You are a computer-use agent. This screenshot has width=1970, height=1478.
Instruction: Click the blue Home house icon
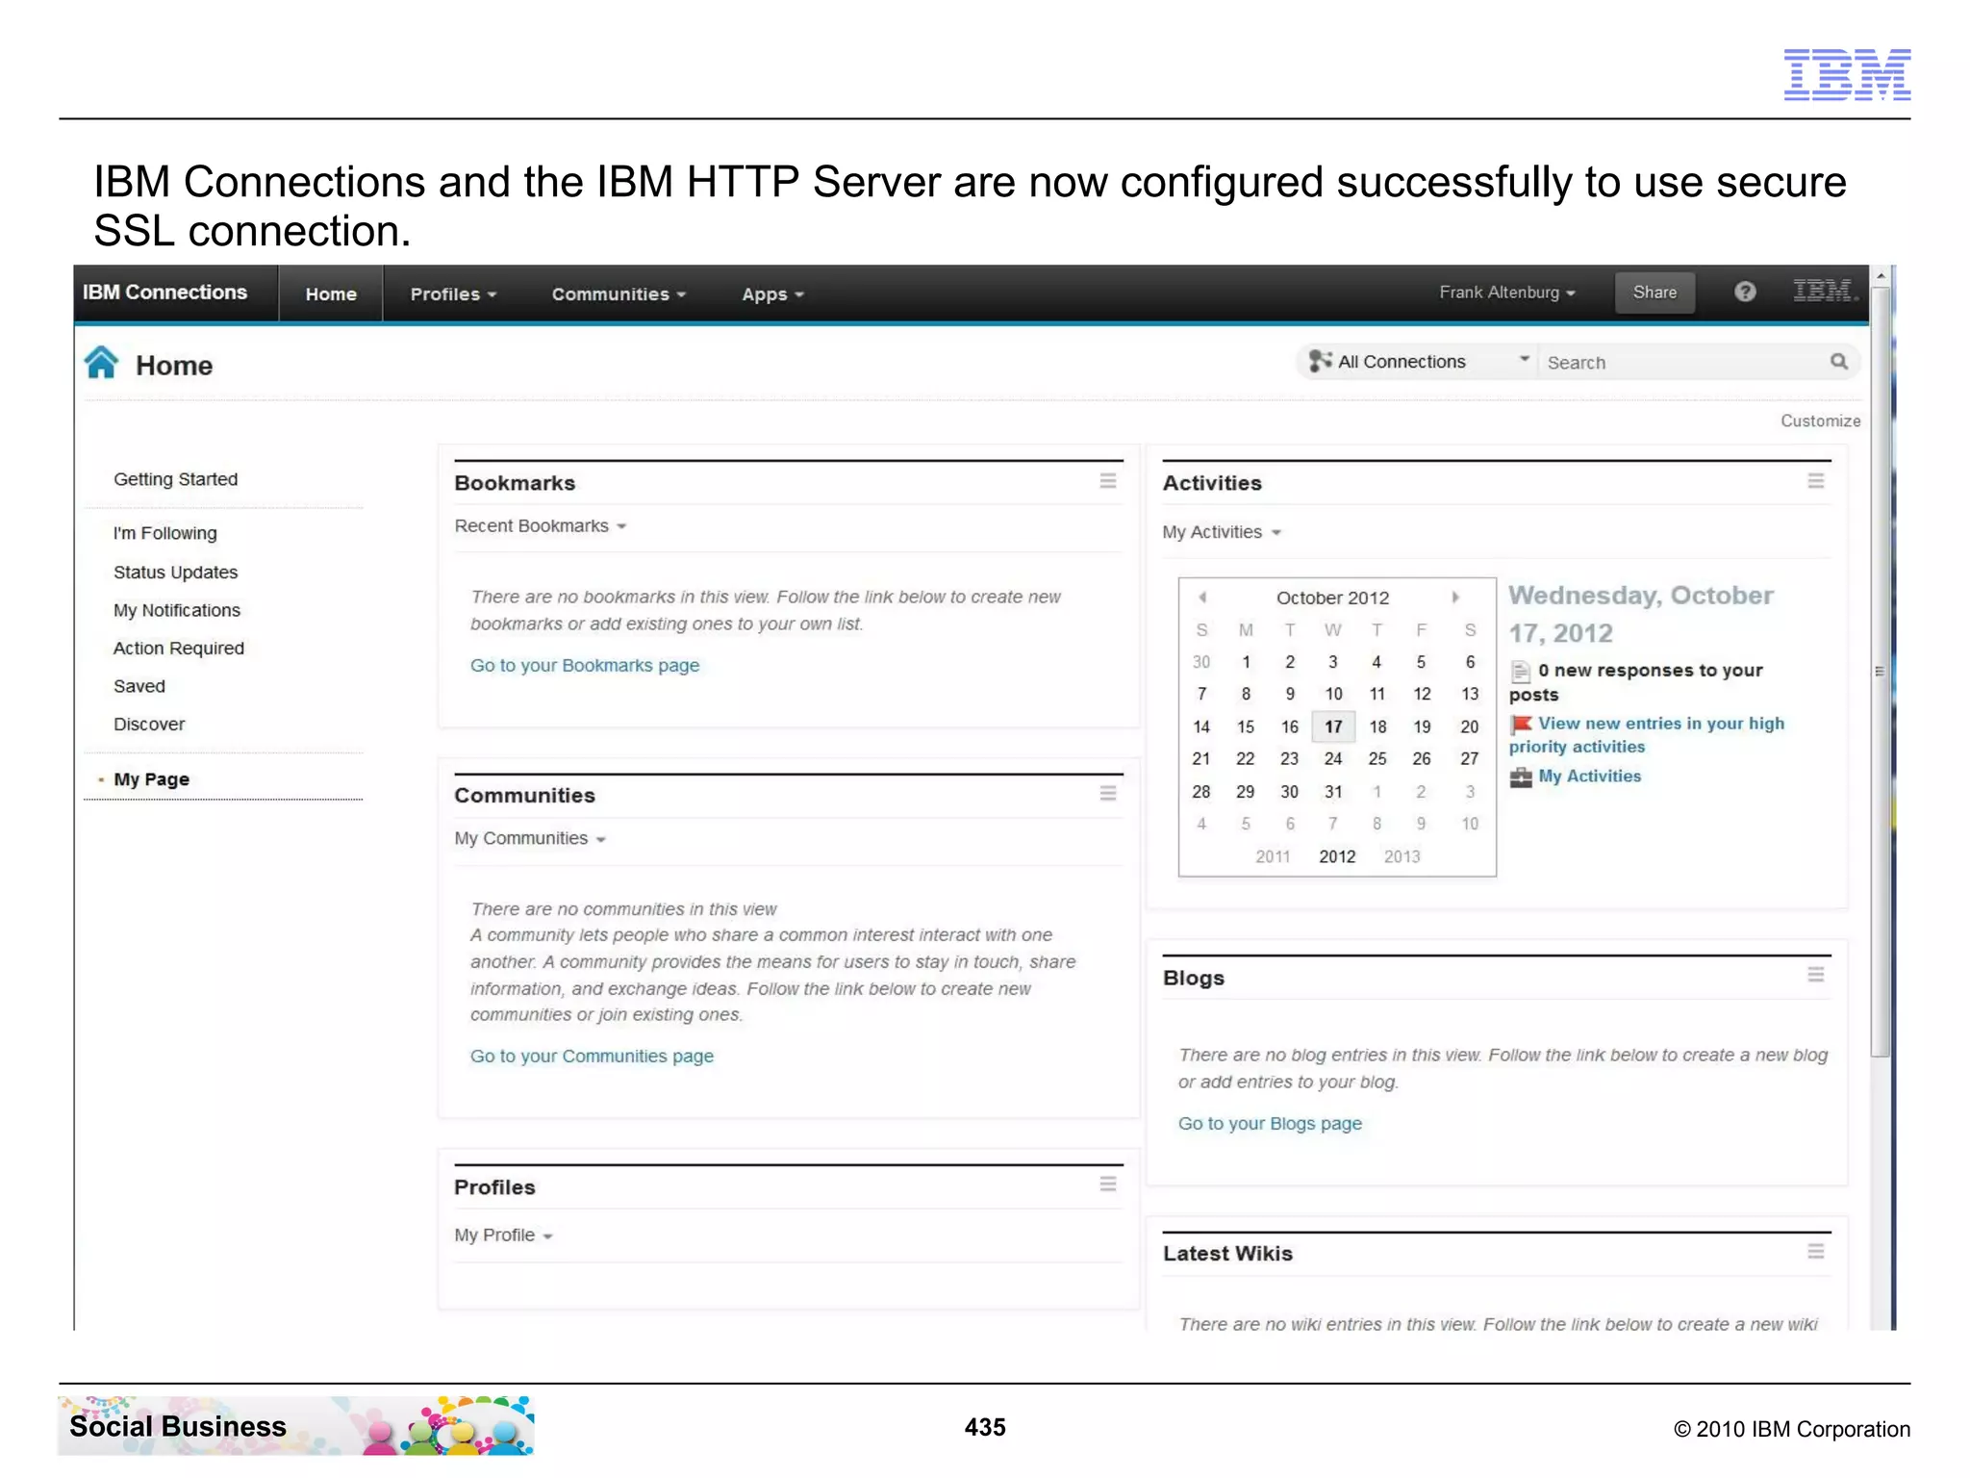(x=101, y=363)
